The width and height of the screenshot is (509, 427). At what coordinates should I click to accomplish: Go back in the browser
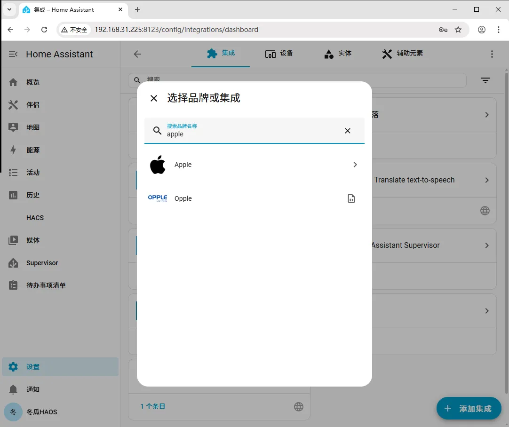[x=10, y=30]
